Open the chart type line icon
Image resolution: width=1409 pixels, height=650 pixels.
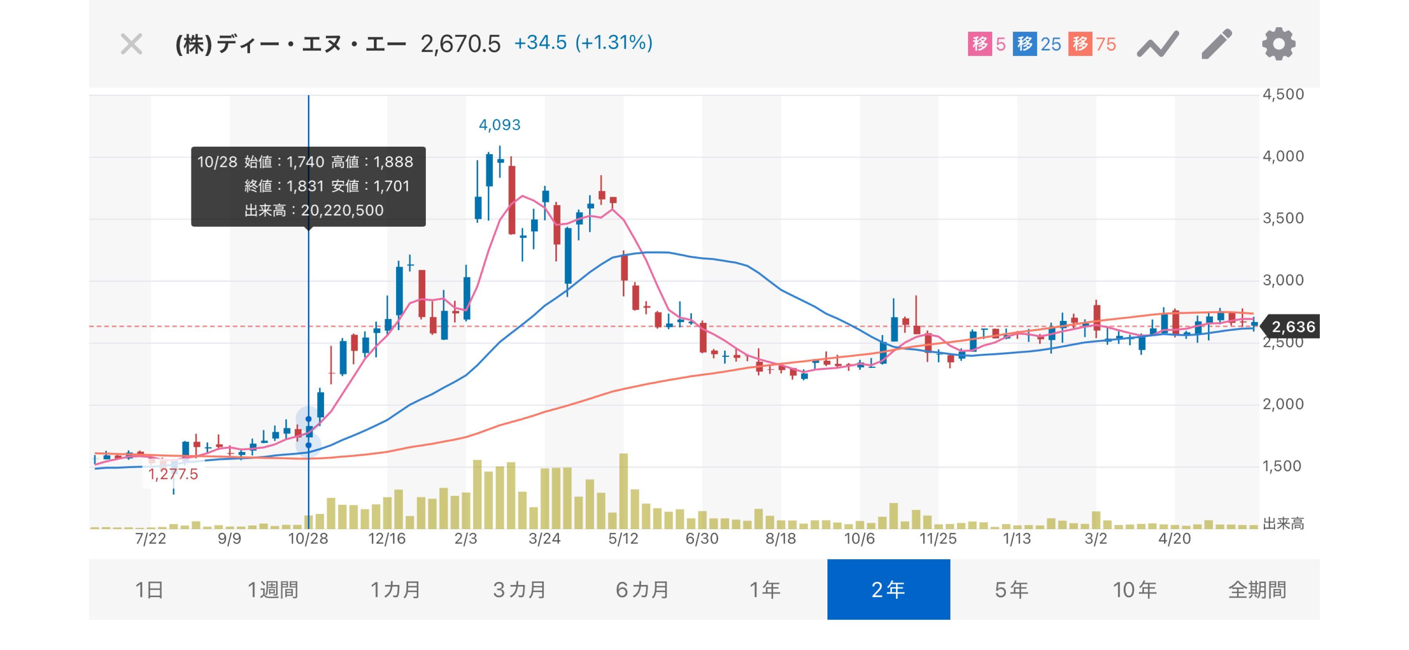tap(1158, 44)
